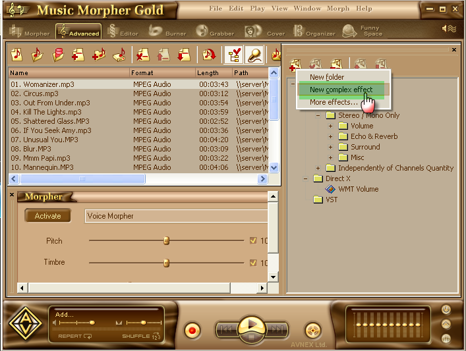Open the File menu
Image resolution: width=466 pixels, height=351 pixels.
pyautogui.click(x=216, y=9)
